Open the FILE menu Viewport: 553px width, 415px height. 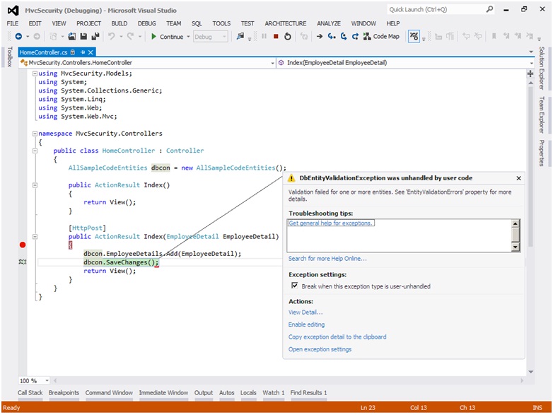[12, 23]
